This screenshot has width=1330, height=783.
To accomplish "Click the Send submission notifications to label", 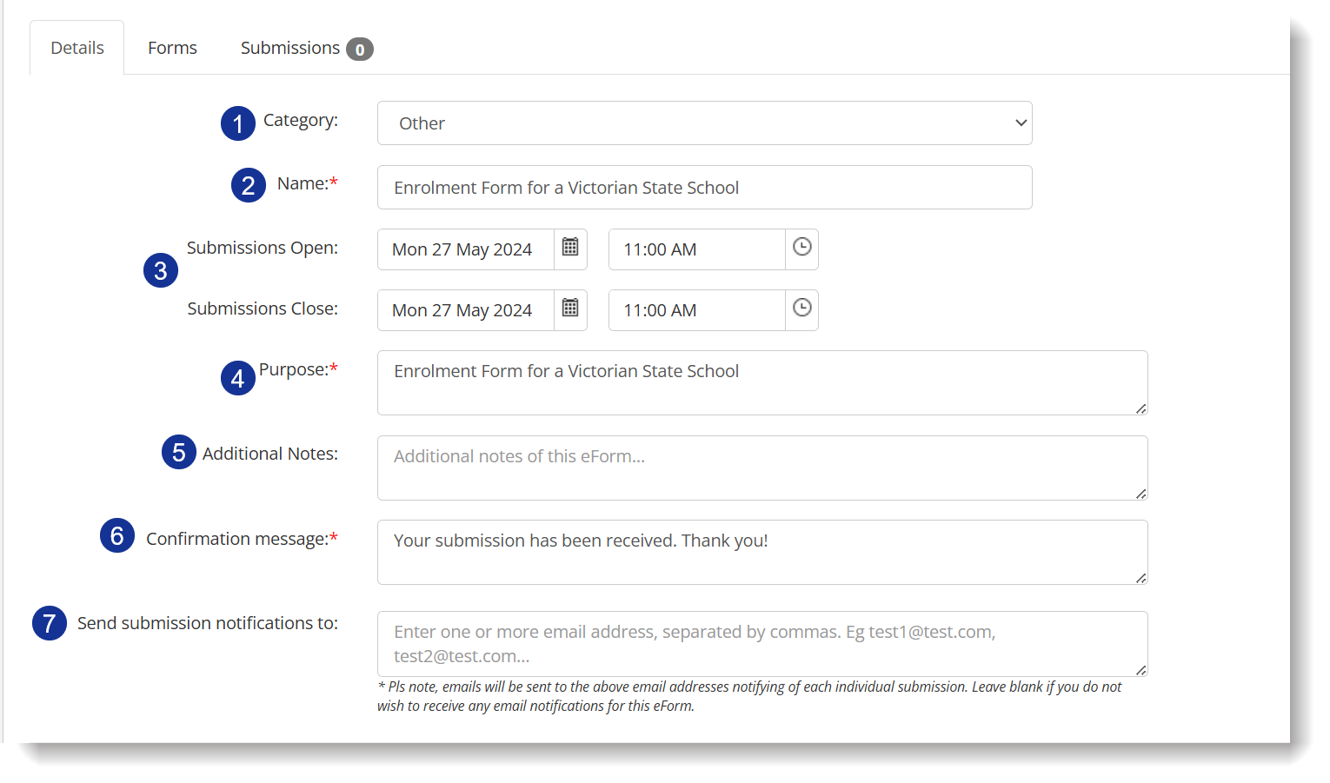I will [208, 623].
